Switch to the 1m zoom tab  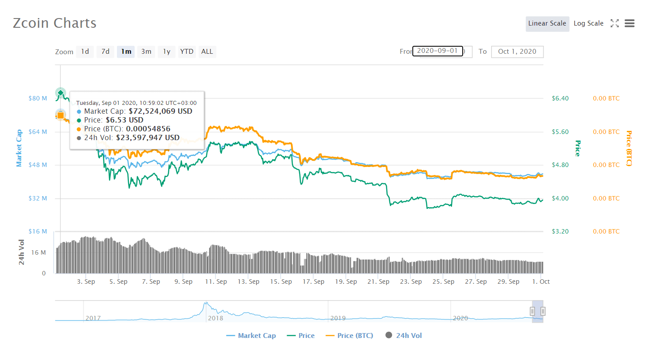126,52
